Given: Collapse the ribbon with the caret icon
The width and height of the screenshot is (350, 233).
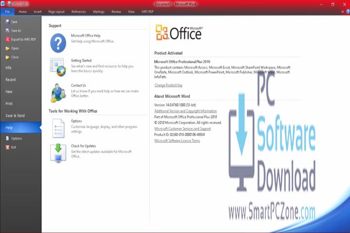Looking at the screenshot, I should tap(343, 12).
